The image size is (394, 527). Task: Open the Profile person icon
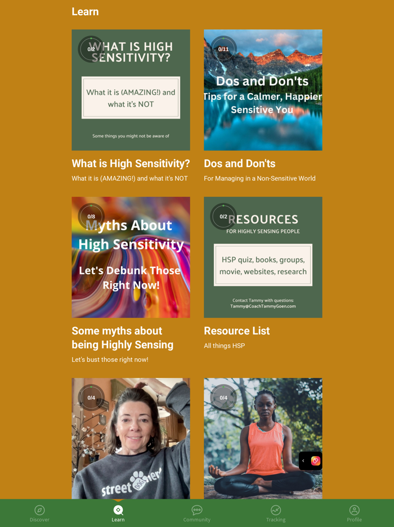(355, 510)
